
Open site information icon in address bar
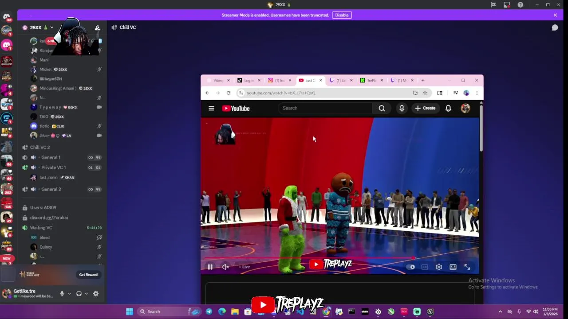[x=241, y=93]
